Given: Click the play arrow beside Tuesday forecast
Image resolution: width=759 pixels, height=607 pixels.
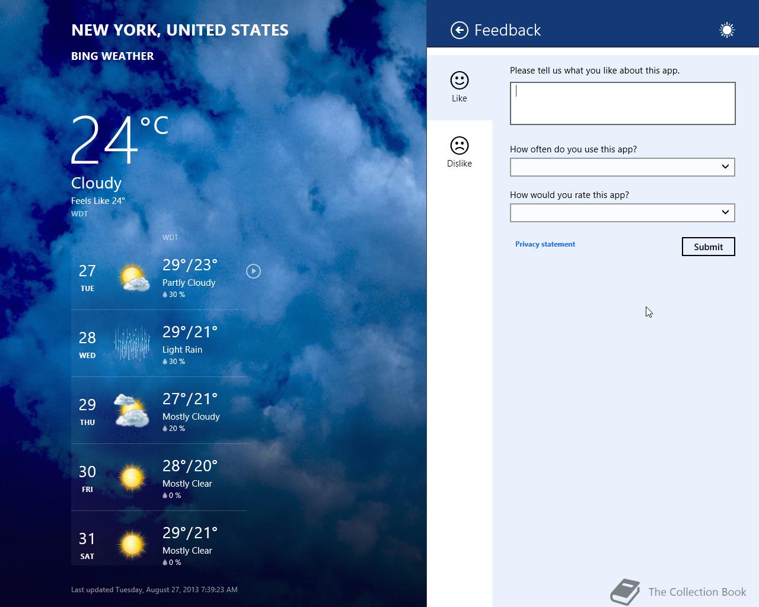Looking at the screenshot, I should [x=253, y=271].
